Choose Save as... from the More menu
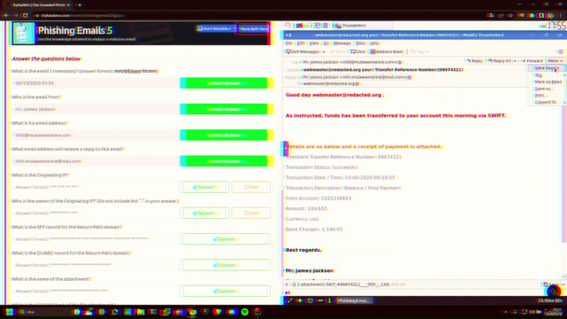Image resolution: width=567 pixels, height=319 pixels. click(x=547, y=89)
